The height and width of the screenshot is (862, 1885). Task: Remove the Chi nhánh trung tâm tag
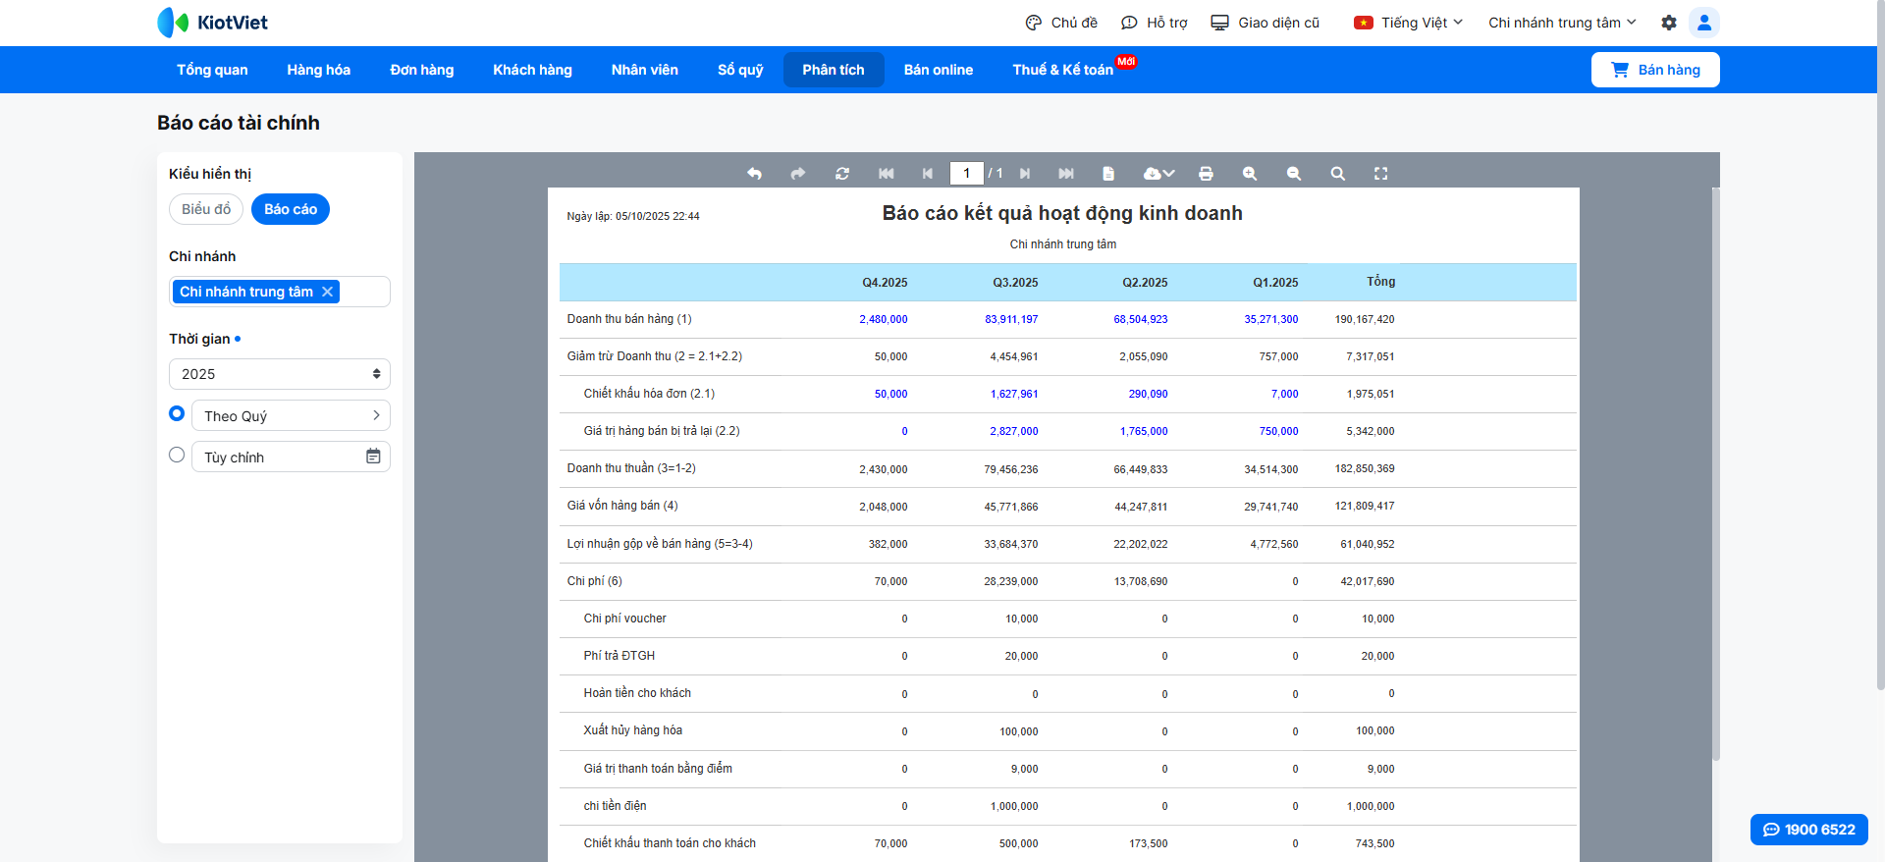(328, 292)
